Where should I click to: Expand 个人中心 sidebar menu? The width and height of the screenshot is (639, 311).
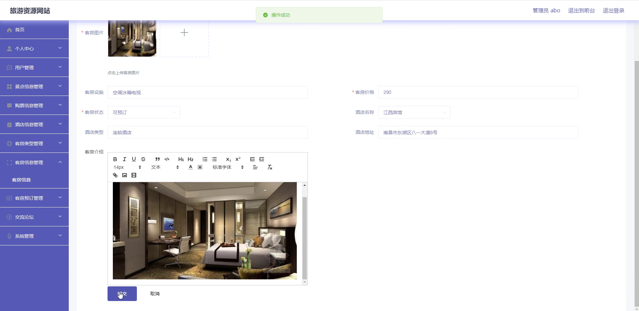[x=34, y=49]
